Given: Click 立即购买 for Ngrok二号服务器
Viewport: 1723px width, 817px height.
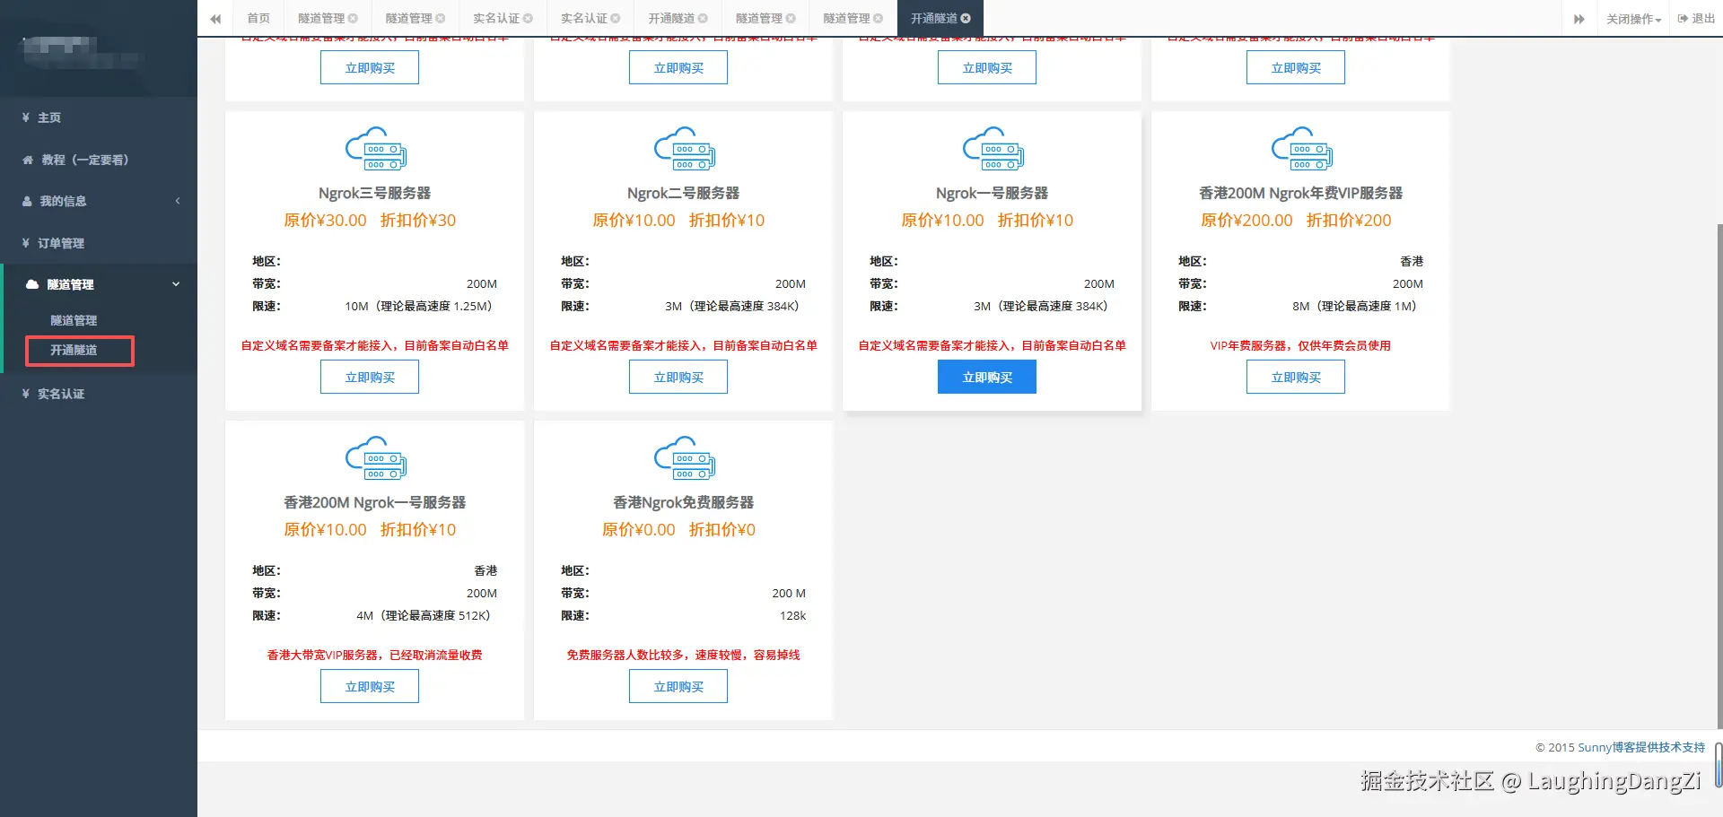Looking at the screenshot, I should [x=678, y=377].
